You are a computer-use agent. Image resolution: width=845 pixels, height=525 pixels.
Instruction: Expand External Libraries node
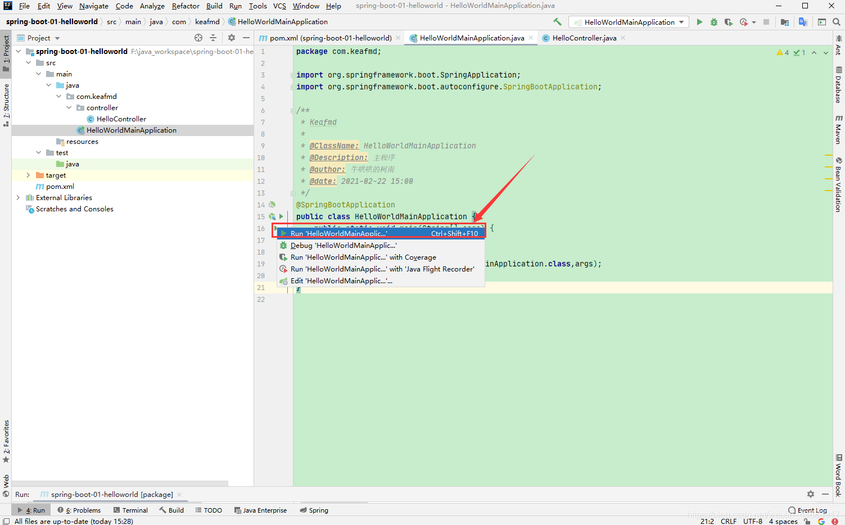(18, 198)
